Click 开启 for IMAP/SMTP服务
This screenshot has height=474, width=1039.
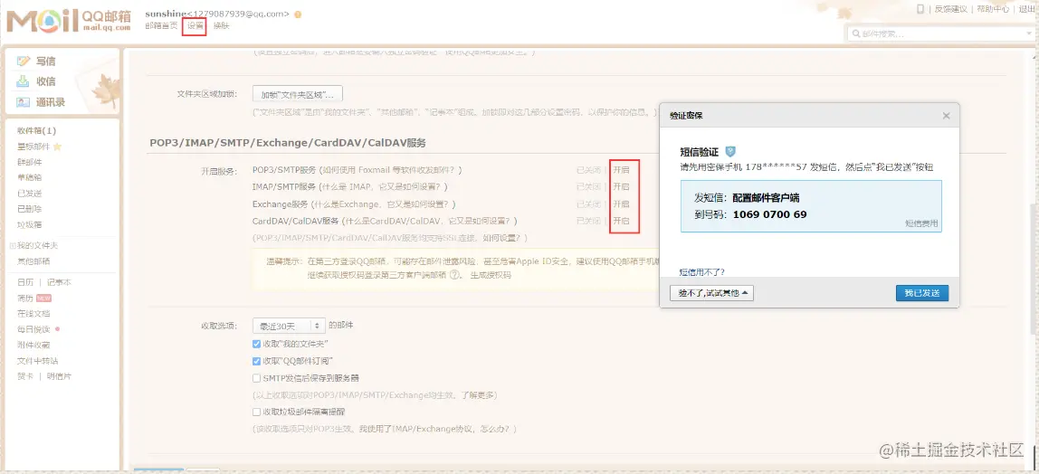click(621, 186)
